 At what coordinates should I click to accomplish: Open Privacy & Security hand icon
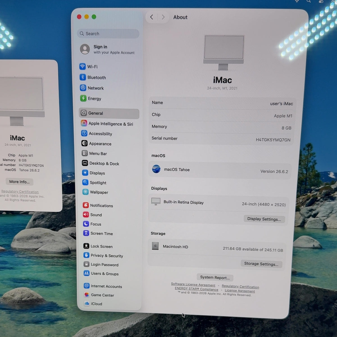coord(86,255)
